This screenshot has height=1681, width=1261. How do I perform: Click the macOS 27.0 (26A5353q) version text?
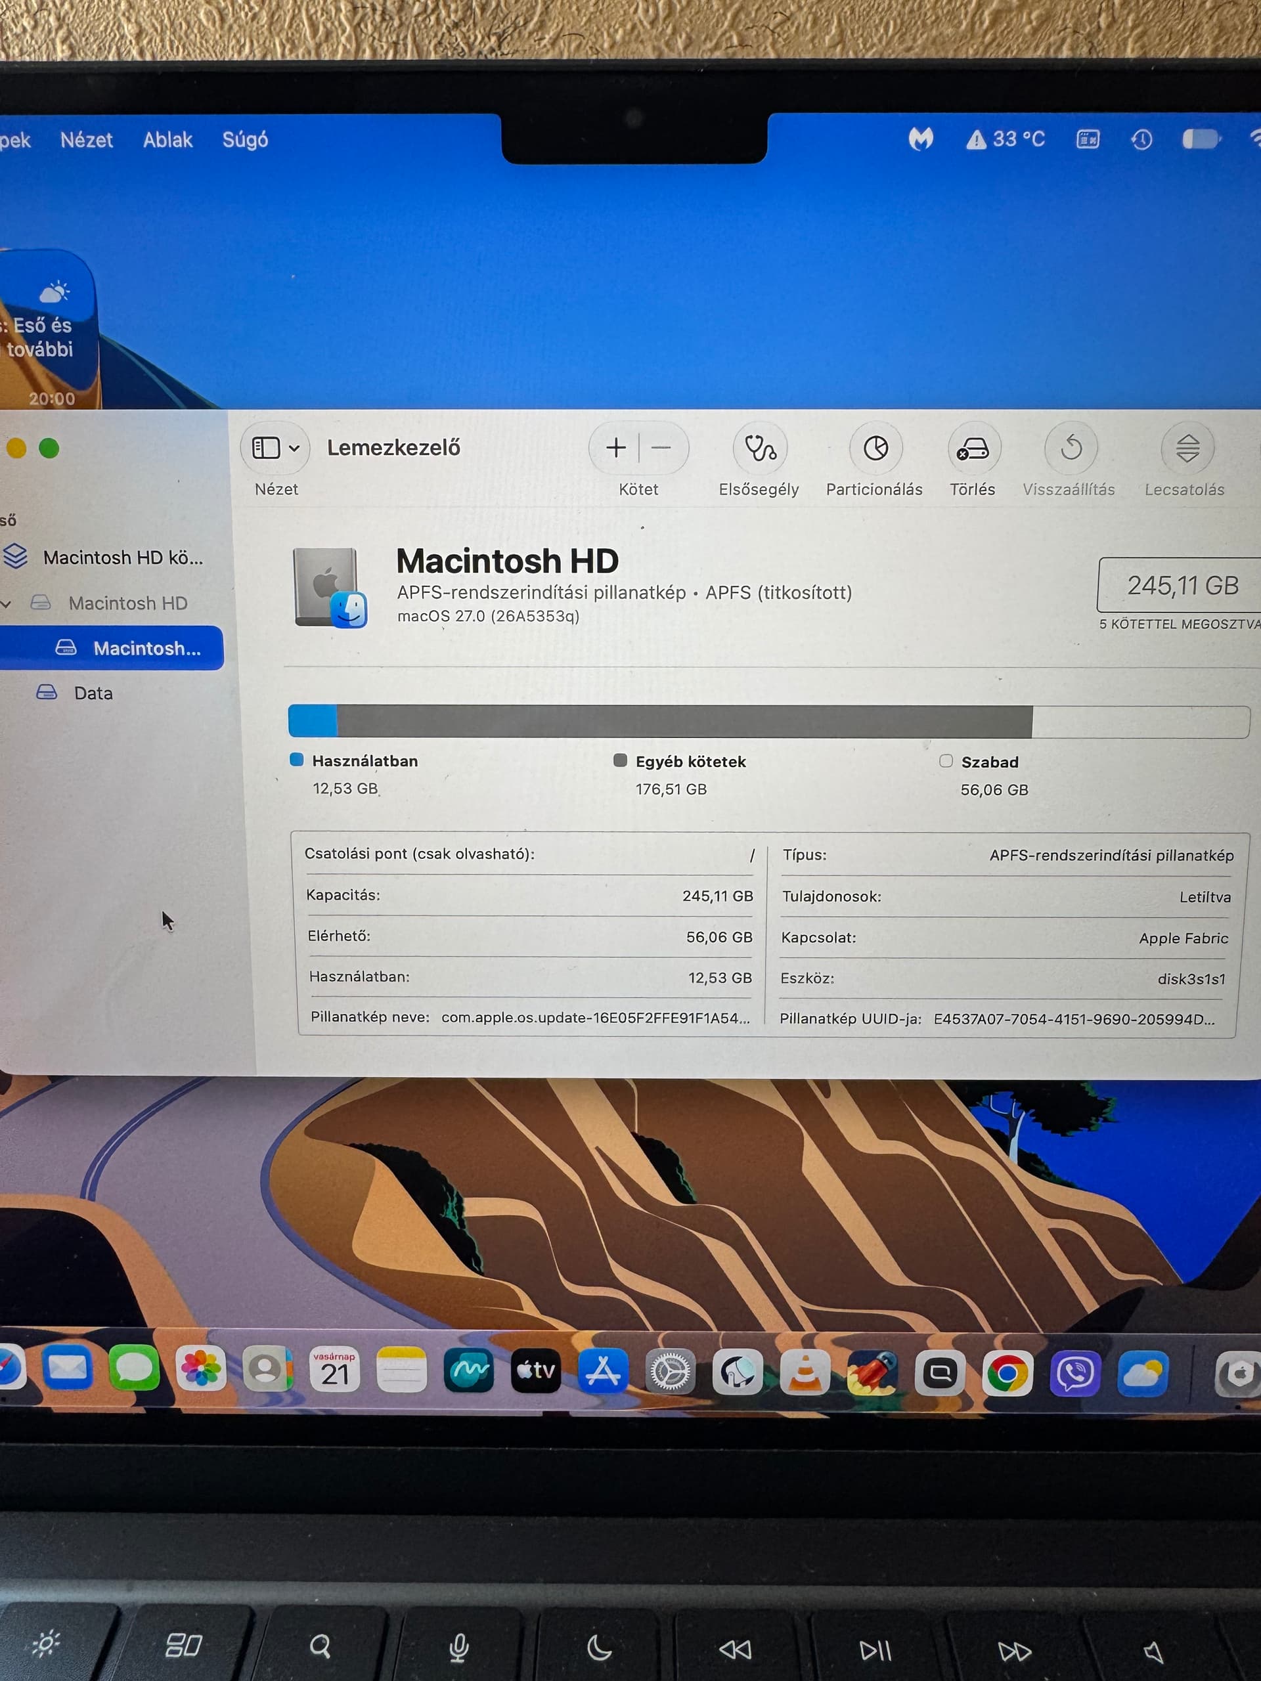point(489,615)
